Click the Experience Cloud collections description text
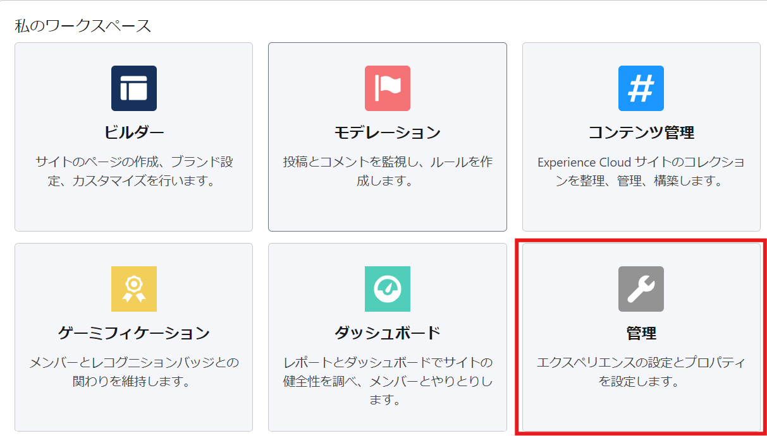Image resolution: width=767 pixels, height=436 pixels. pos(641,172)
